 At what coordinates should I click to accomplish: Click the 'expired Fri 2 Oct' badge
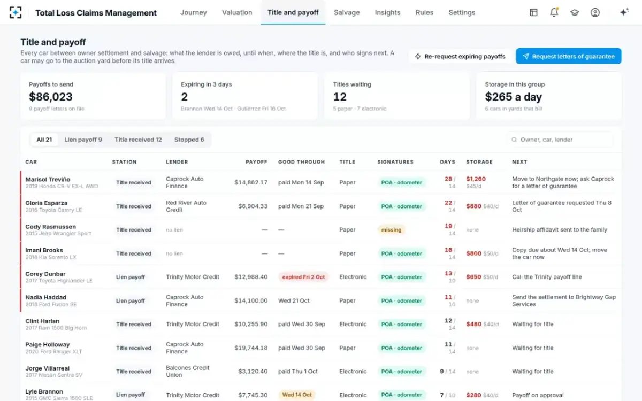click(303, 277)
